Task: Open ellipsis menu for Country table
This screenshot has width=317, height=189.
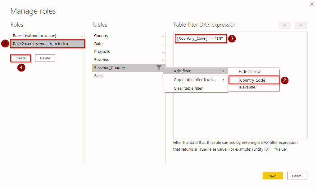Action: click(x=163, y=36)
